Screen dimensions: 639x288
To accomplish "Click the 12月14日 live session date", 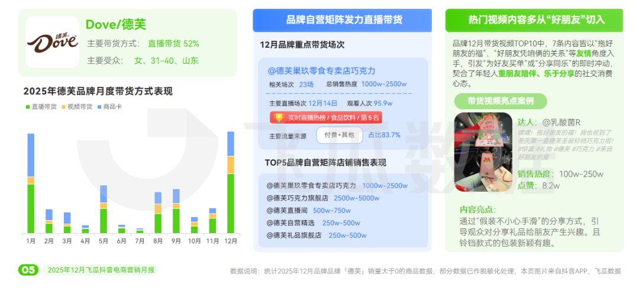I will click(x=323, y=103).
